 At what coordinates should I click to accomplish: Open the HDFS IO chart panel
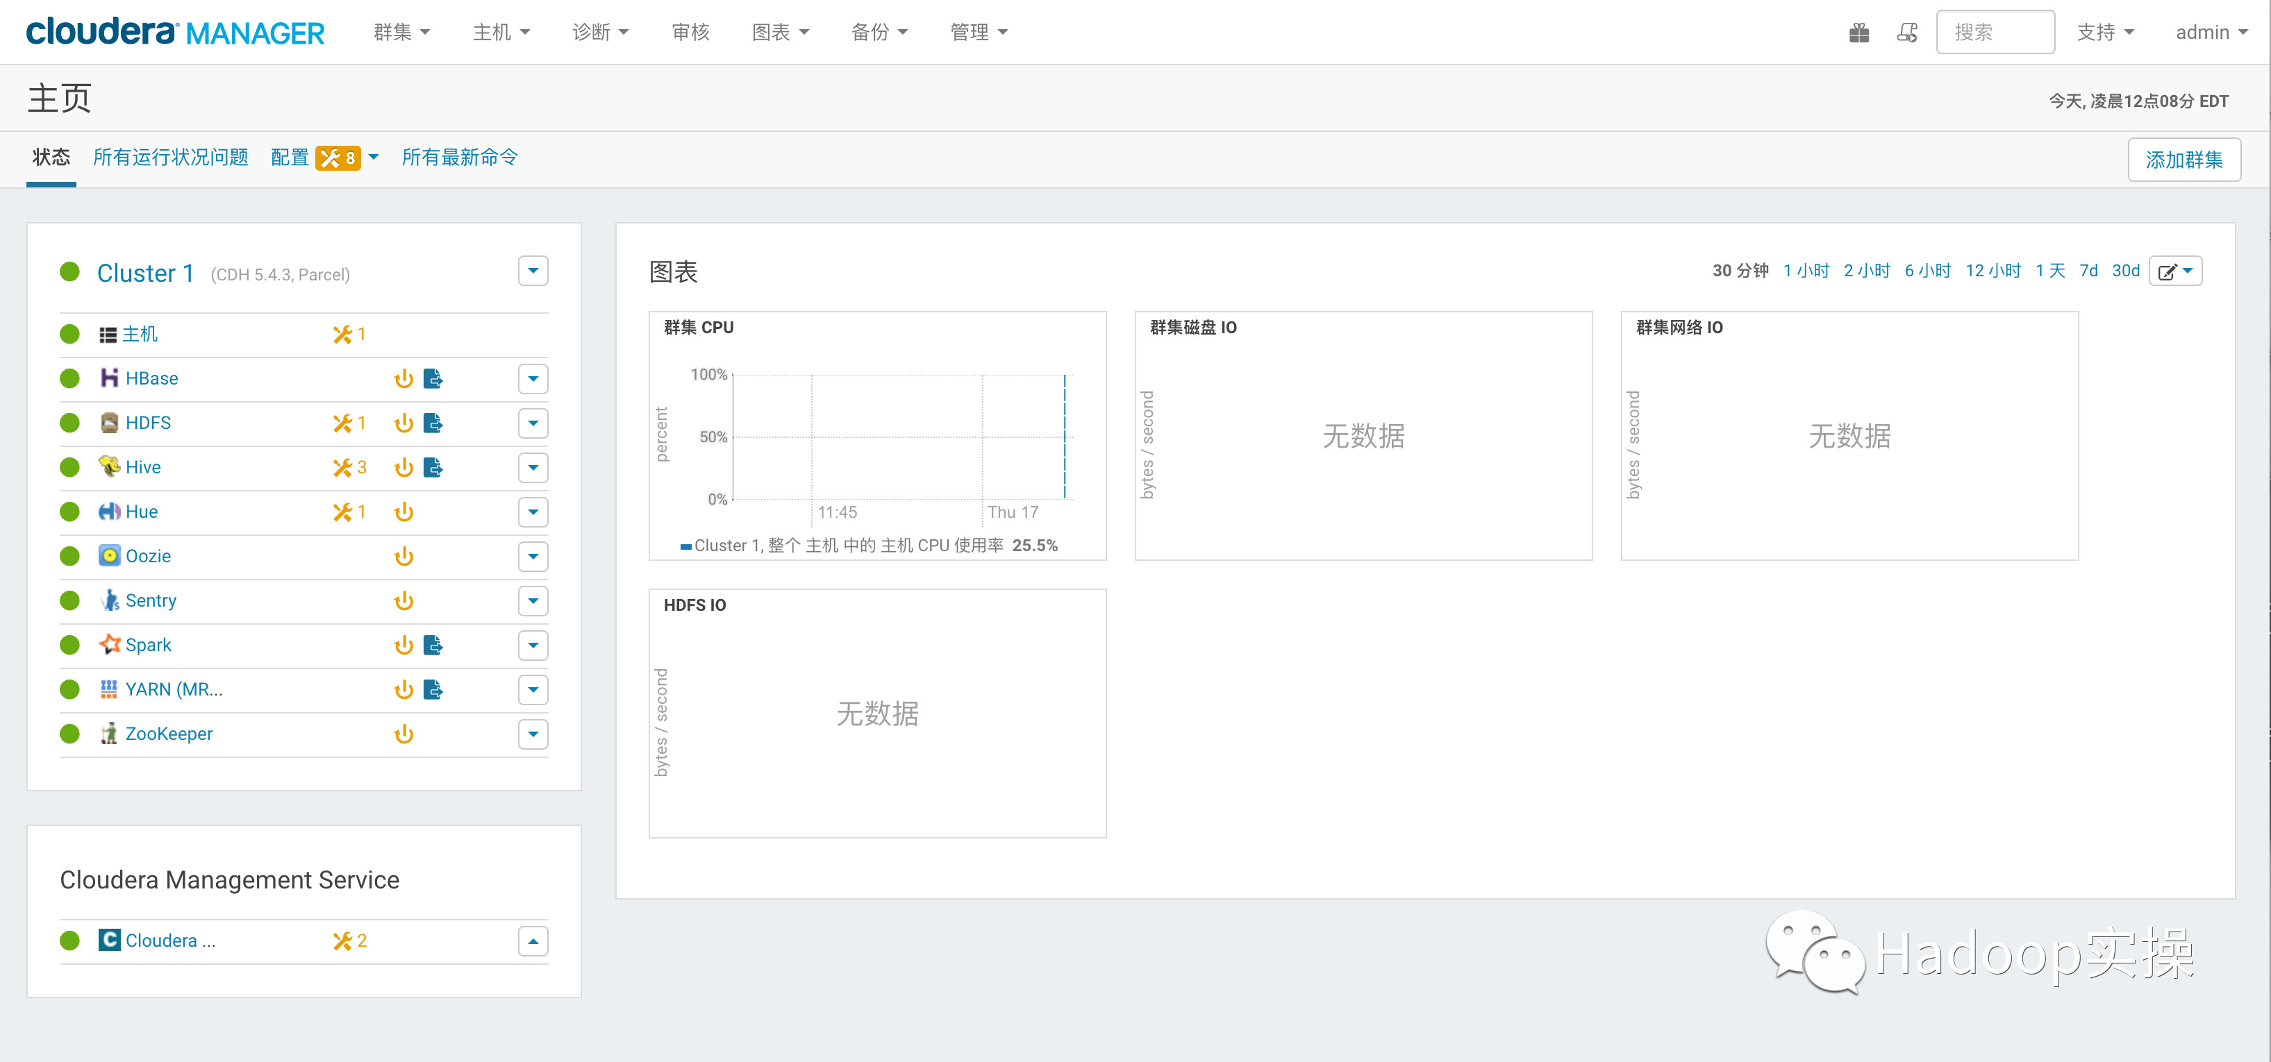877,713
